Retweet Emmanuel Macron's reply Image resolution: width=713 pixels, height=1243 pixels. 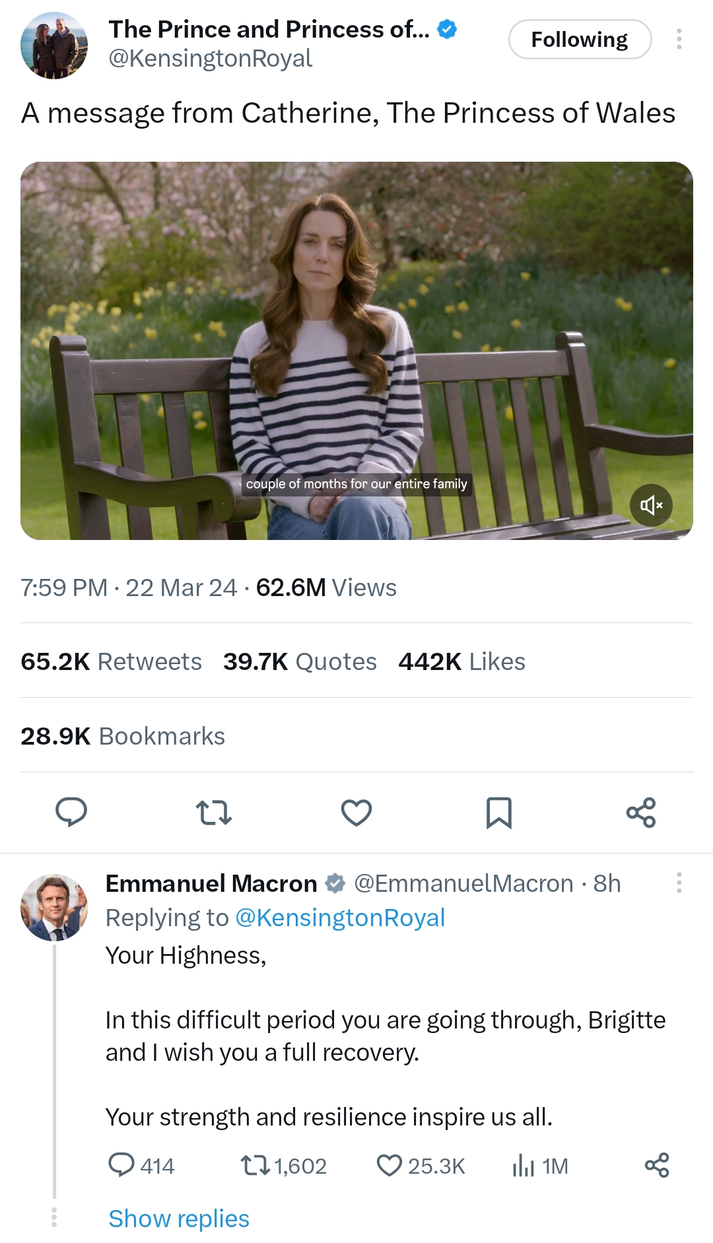255,1166
